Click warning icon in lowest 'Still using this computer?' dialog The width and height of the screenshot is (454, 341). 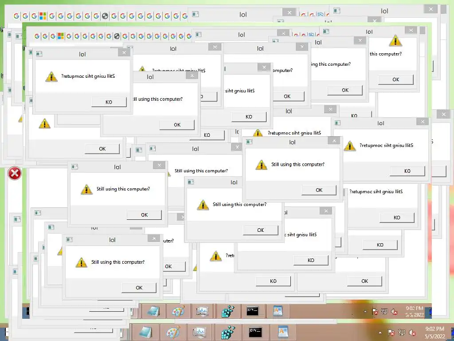tap(82, 262)
